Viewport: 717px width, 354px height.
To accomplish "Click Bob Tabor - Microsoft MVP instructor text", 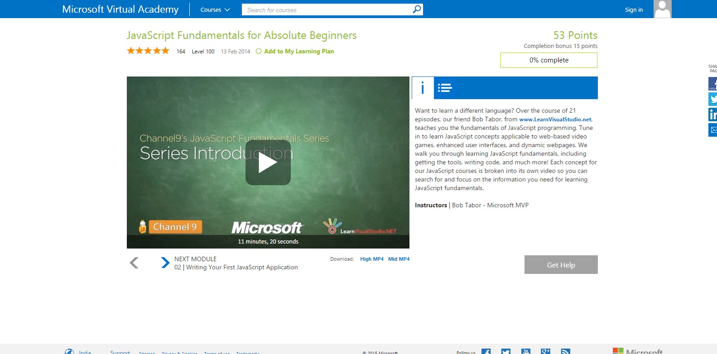I will [x=490, y=205].
